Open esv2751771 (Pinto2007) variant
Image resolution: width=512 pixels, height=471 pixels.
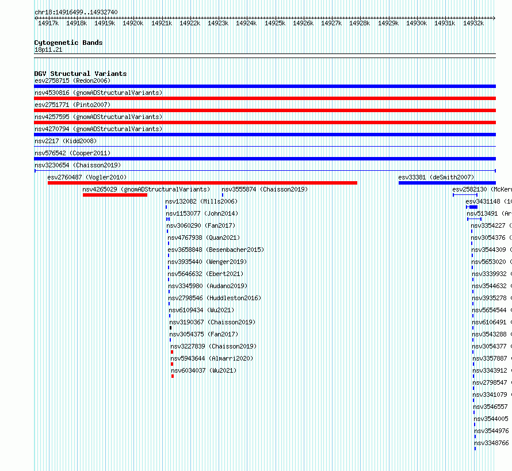[72, 105]
